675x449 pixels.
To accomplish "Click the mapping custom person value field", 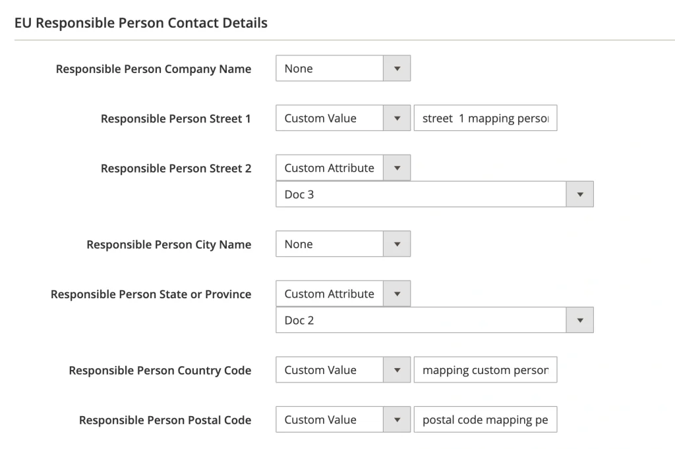I will (485, 369).
